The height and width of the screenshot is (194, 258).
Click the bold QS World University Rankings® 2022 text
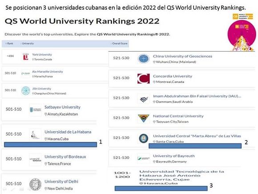point(133,34)
